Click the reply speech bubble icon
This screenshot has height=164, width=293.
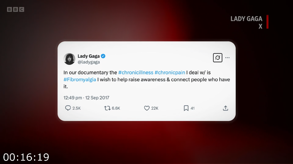click(x=68, y=108)
